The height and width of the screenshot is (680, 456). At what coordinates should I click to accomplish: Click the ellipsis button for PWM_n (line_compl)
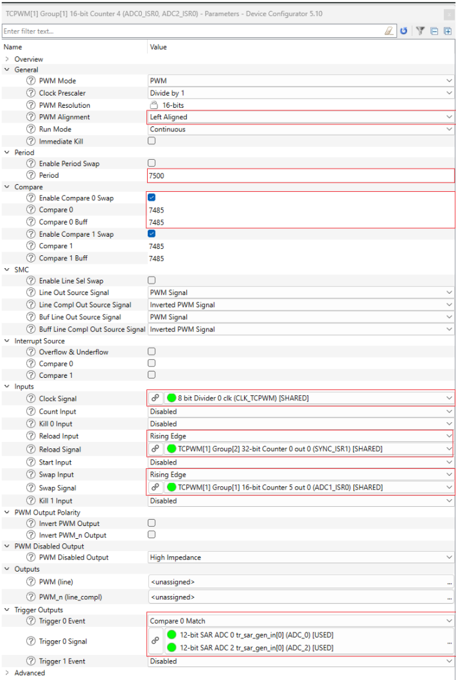point(448,597)
